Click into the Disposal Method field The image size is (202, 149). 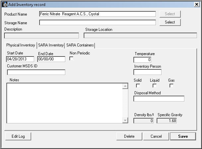coord(159,99)
